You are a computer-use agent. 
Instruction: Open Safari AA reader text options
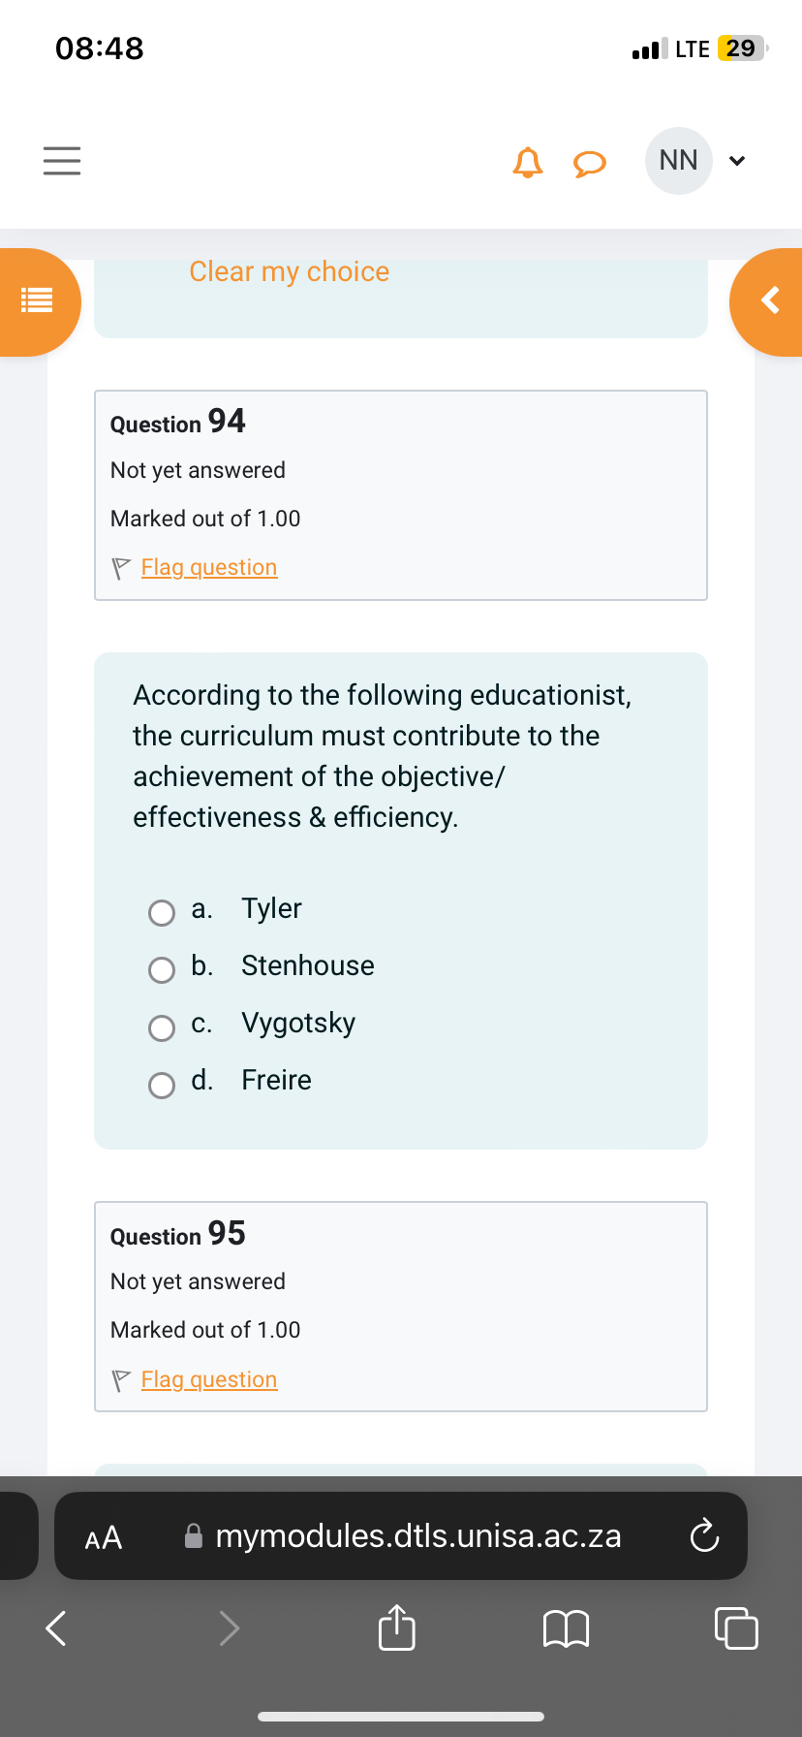pyautogui.click(x=104, y=1537)
